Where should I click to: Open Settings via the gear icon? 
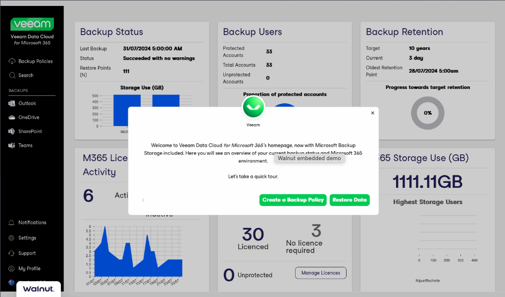12,238
